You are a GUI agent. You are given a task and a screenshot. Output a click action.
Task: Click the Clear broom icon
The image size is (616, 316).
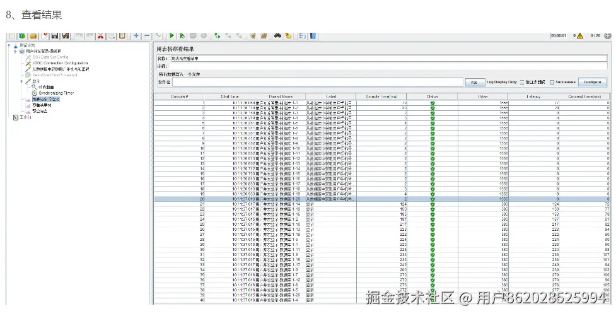click(253, 36)
